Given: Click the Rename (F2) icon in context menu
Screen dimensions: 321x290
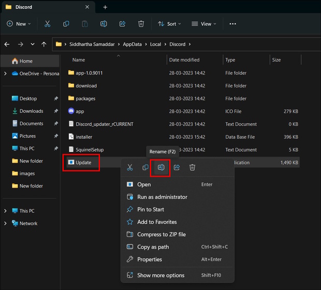Looking at the screenshot, I should [161, 167].
